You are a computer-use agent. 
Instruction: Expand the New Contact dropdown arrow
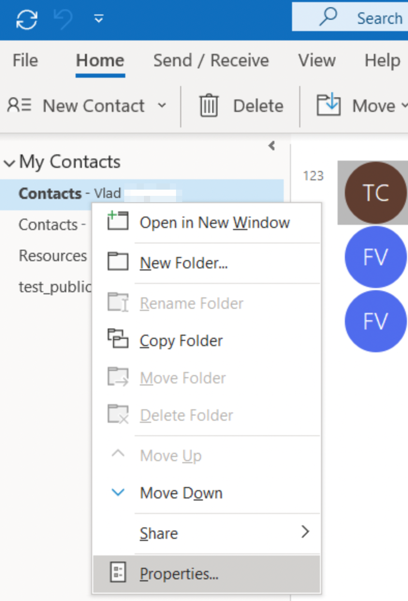click(162, 106)
